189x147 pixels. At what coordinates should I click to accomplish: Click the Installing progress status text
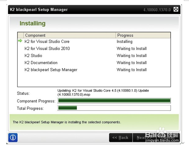(x=124, y=42)
